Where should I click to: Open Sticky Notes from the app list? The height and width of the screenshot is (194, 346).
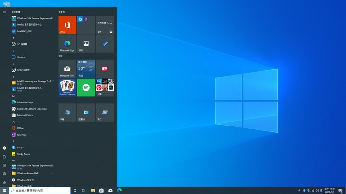click(33, 154)
